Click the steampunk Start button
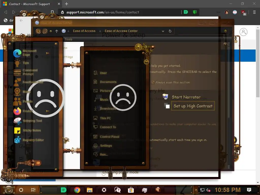This screenshot has width=260, height=195. pyautogui.click(x=9, y=190)
